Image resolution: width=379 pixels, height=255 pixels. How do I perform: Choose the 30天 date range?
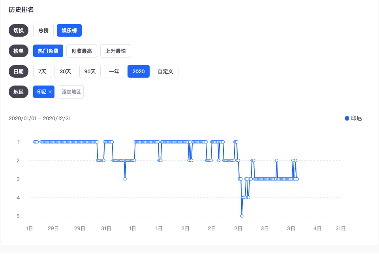pos(65,71)
